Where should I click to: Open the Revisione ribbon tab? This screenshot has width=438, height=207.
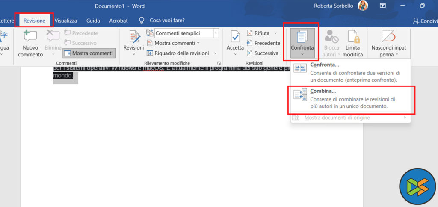[x=34, y=21]
